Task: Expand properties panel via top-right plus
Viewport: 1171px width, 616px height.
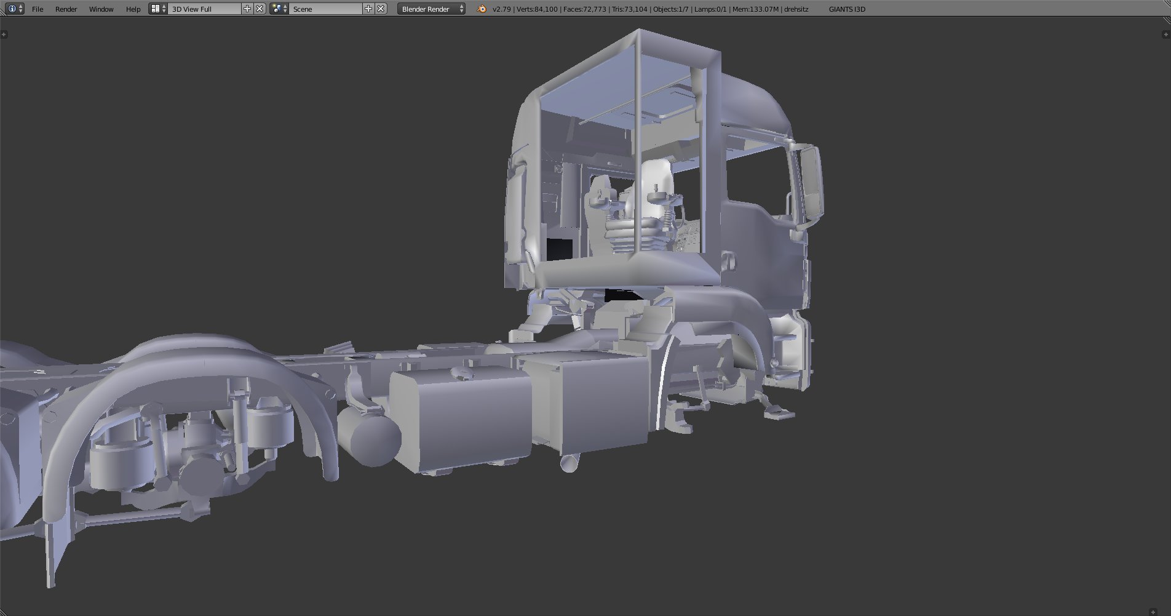Action: (x=1165, y=34)
